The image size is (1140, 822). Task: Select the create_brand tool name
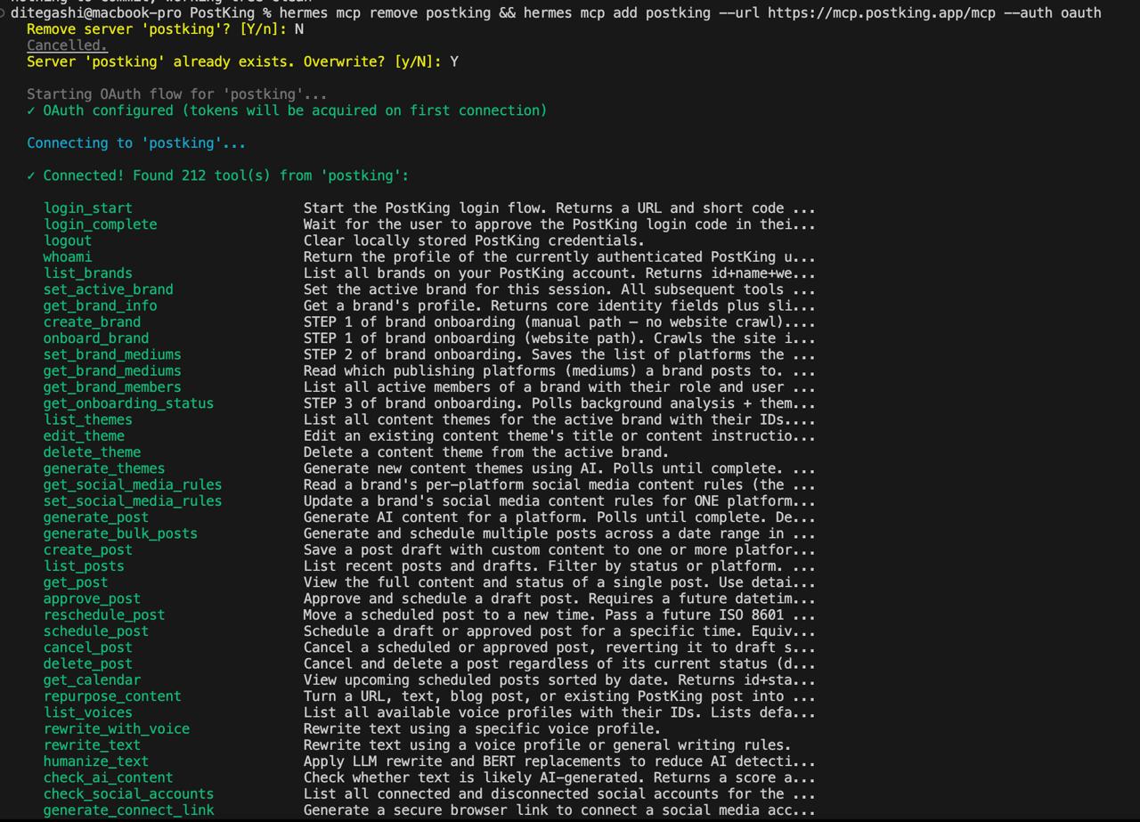[x=92, y=321]
